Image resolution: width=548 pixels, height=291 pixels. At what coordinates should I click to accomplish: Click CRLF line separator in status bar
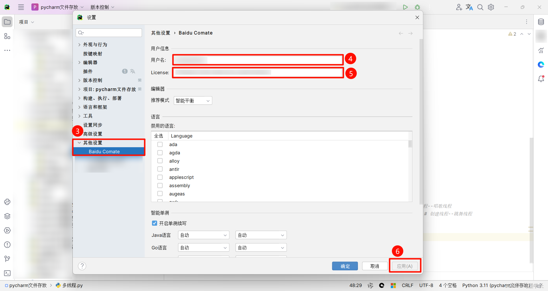[408, 285]
